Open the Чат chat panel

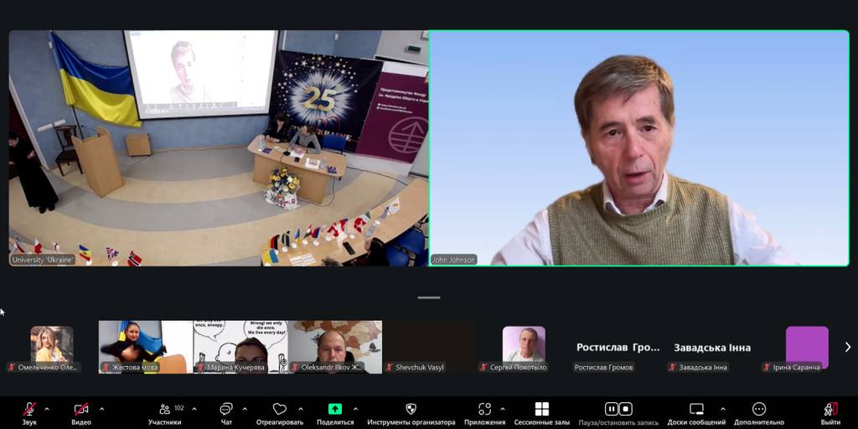point(226,409)
